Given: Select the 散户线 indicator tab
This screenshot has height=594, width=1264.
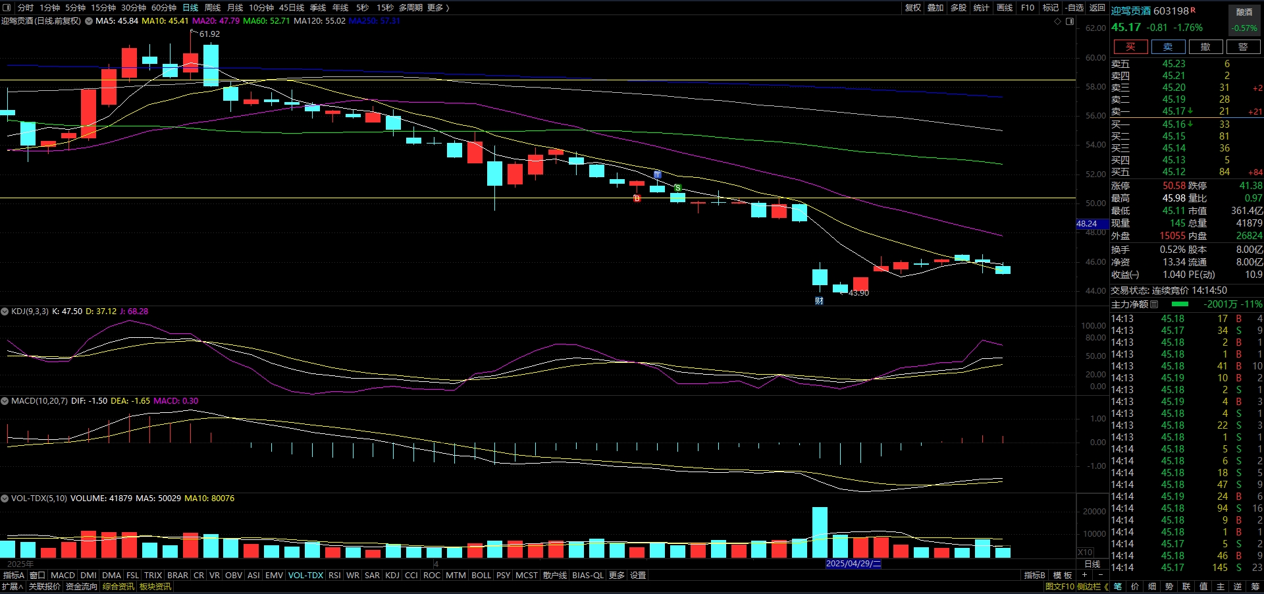Looking at the screenshot, I should click(x=554, y=575).
